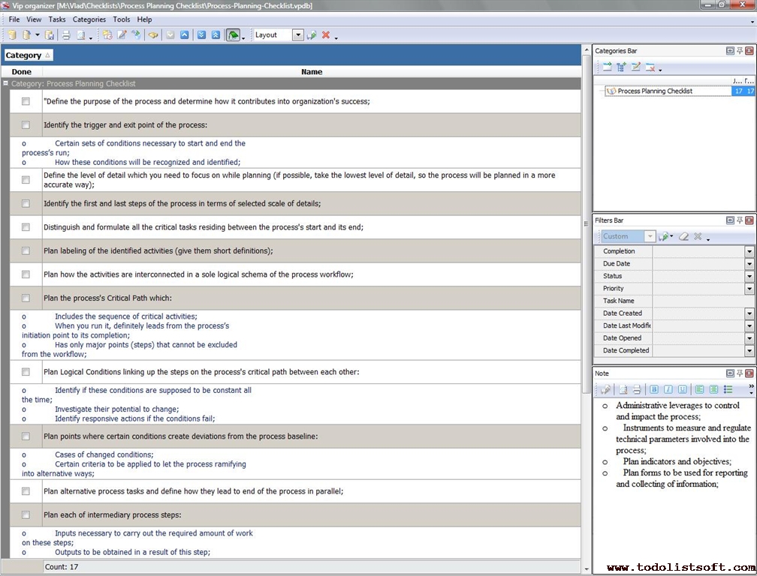Open the Tasks menu
Viewport: 757px width, 576px height.
tap(57, 19)
